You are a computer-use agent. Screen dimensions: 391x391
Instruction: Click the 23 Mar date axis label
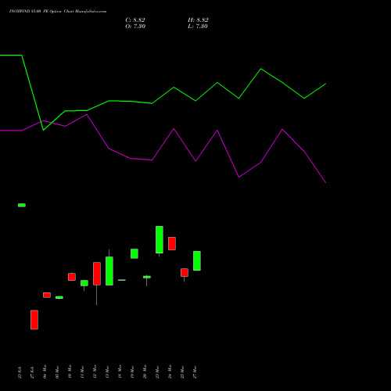157,371
